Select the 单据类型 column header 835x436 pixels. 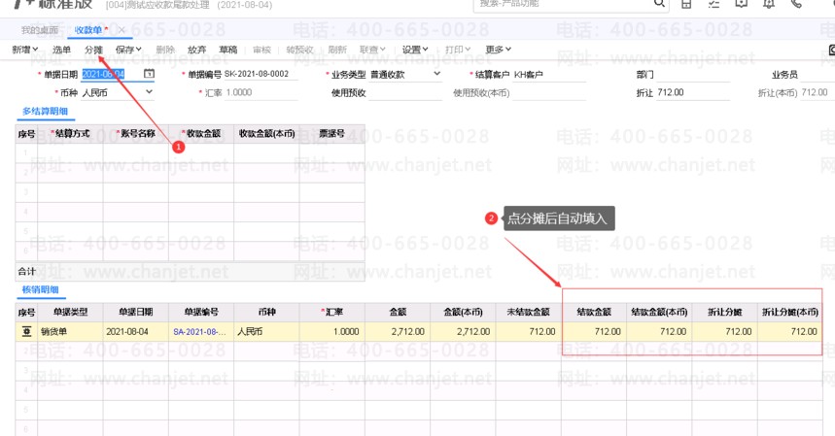pyautogui.click(x=70, y=312)
